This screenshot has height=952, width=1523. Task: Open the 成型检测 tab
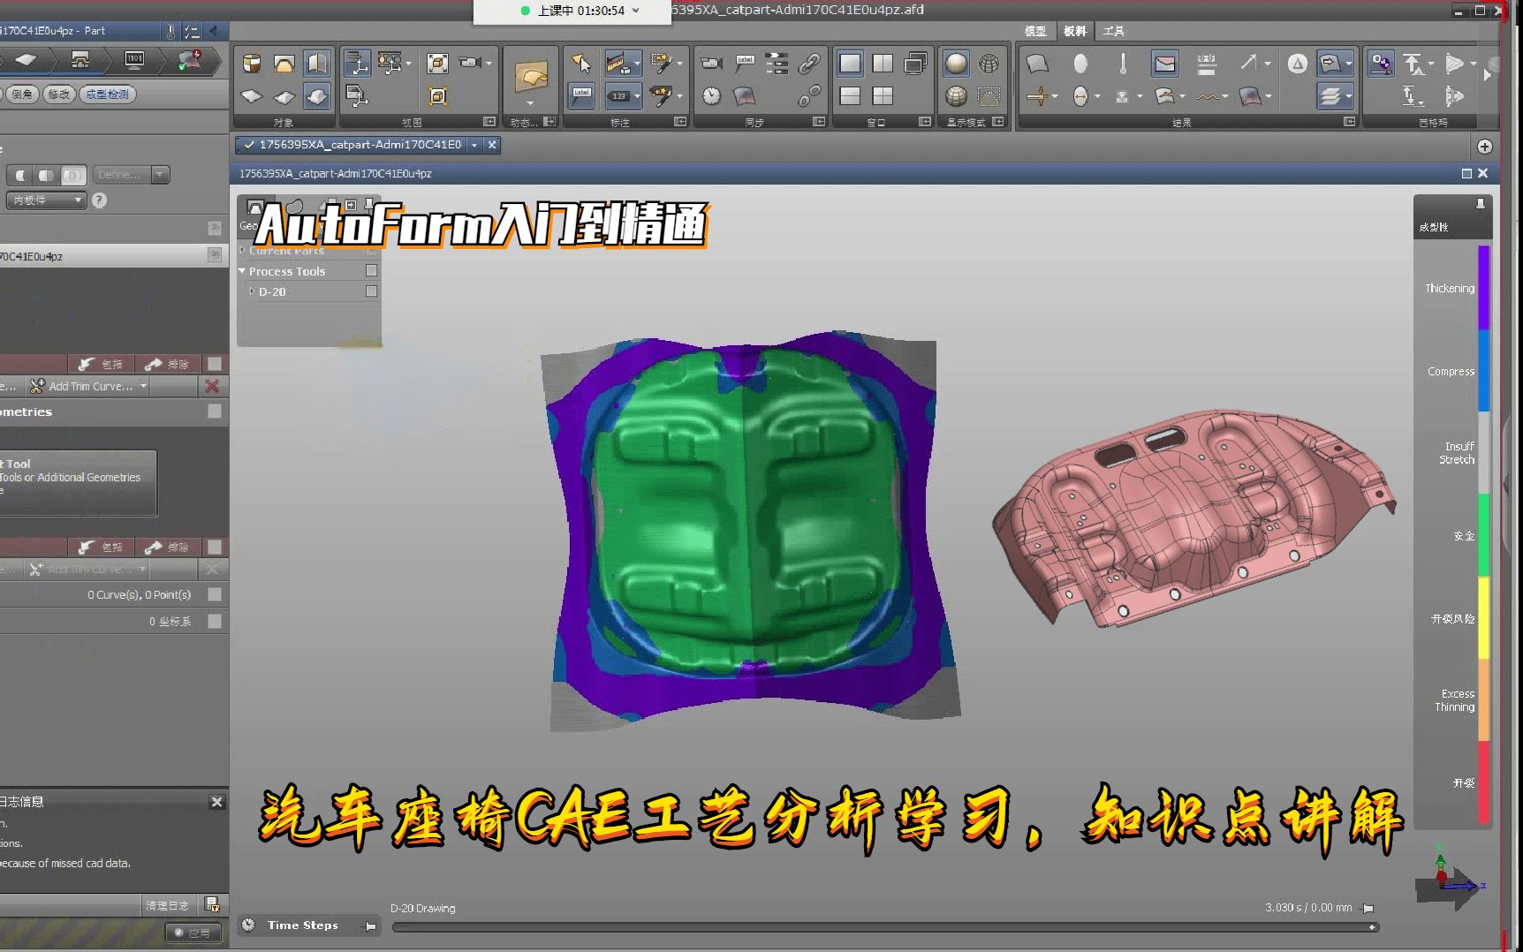pos(107,94)
